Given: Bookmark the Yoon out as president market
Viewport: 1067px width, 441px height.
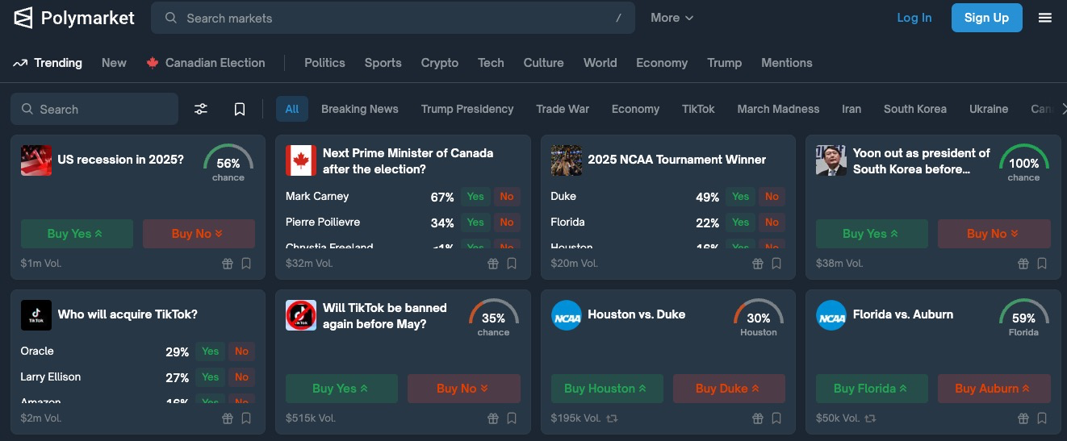Looking at the screenshot, I should (1042, 264).
